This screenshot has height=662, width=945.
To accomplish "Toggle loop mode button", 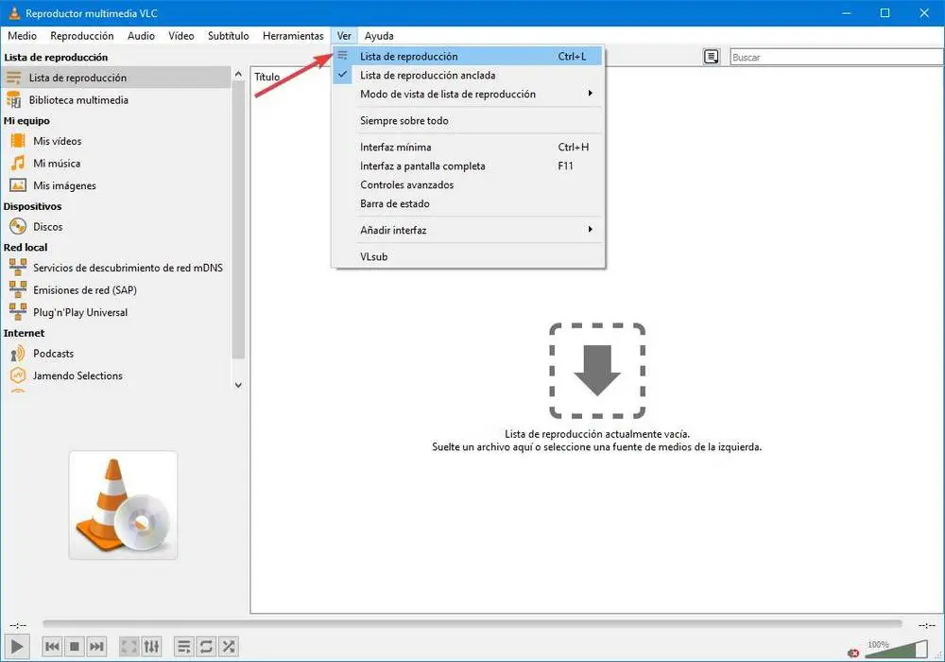I will [x=206, y=646].
